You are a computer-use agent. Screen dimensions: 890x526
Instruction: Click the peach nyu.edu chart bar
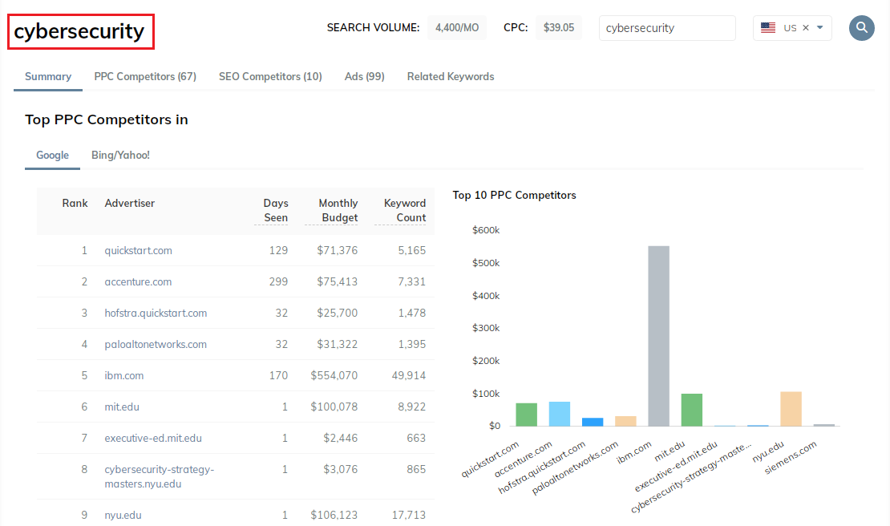click(x=791, y=409)
